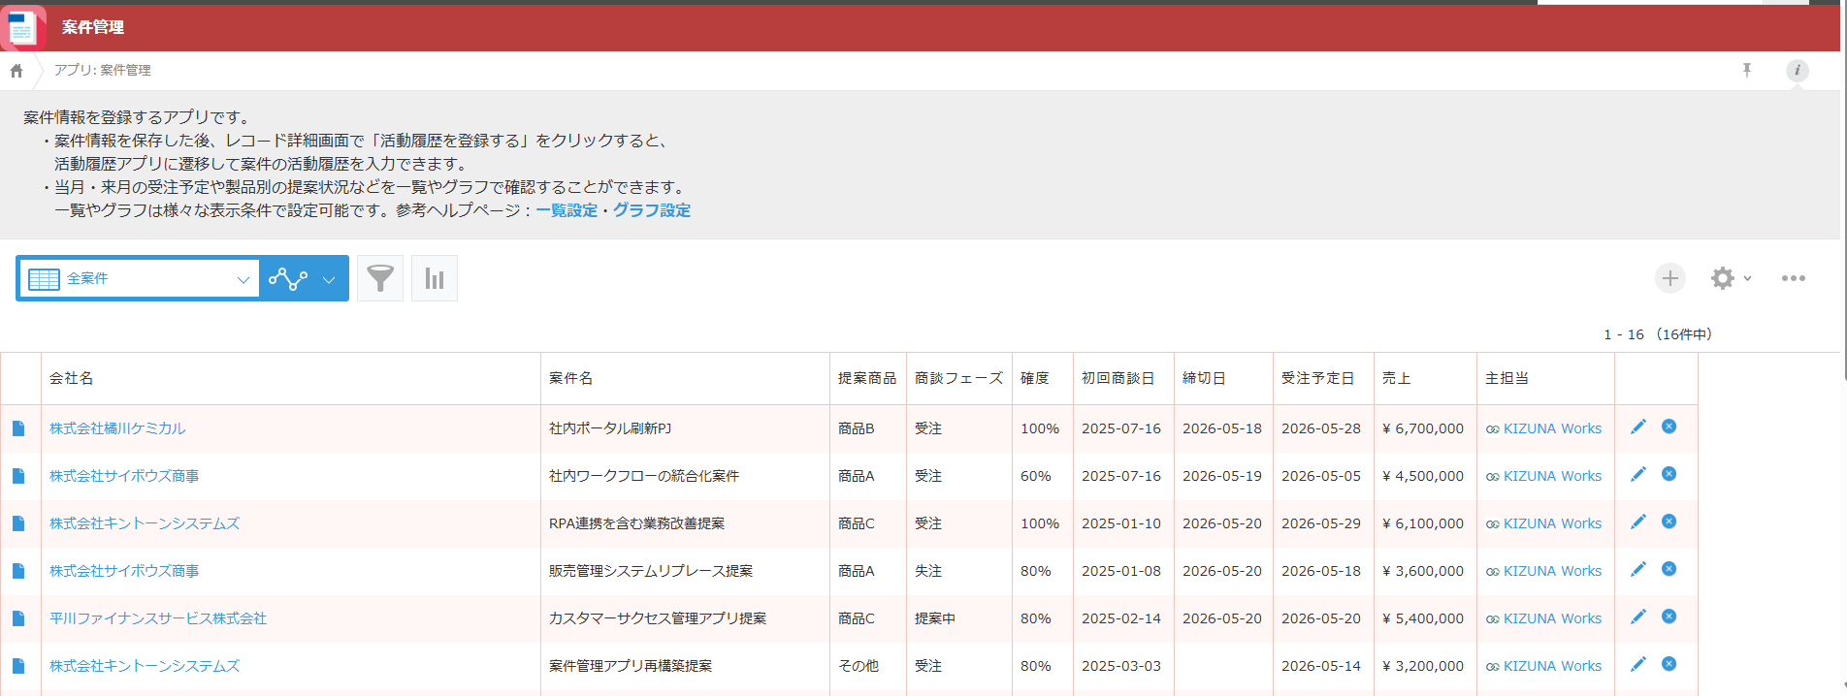Screen dimensions: 1847x696
Task: Toggle the app info icon
Action: [1798, 70]
